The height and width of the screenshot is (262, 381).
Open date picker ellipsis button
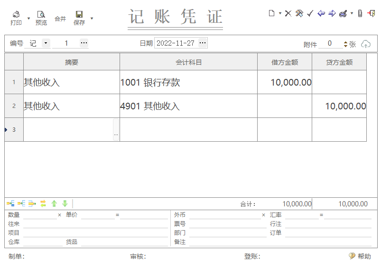coord(203,43)
